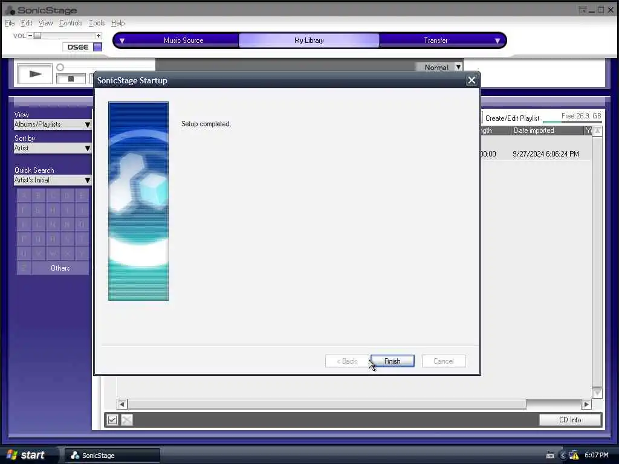Click the DSEE button
This screenshot has width=619, height=464.
coord(78,47)
